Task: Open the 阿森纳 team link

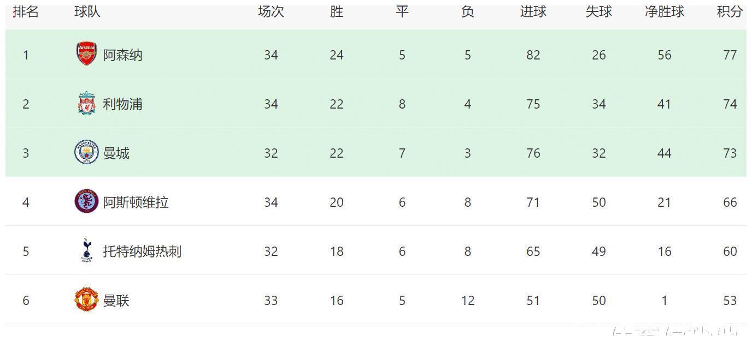Action: point(122,55)
